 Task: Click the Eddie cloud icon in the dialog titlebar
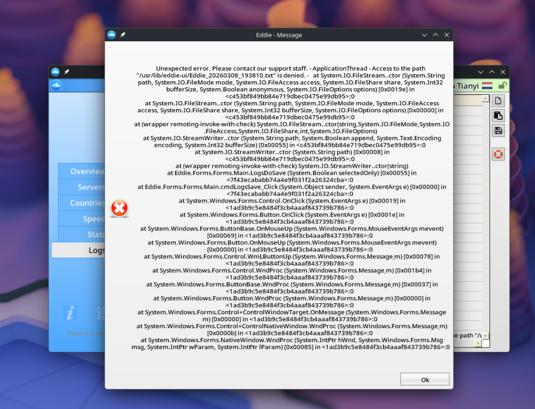click(x=111, y=34)
